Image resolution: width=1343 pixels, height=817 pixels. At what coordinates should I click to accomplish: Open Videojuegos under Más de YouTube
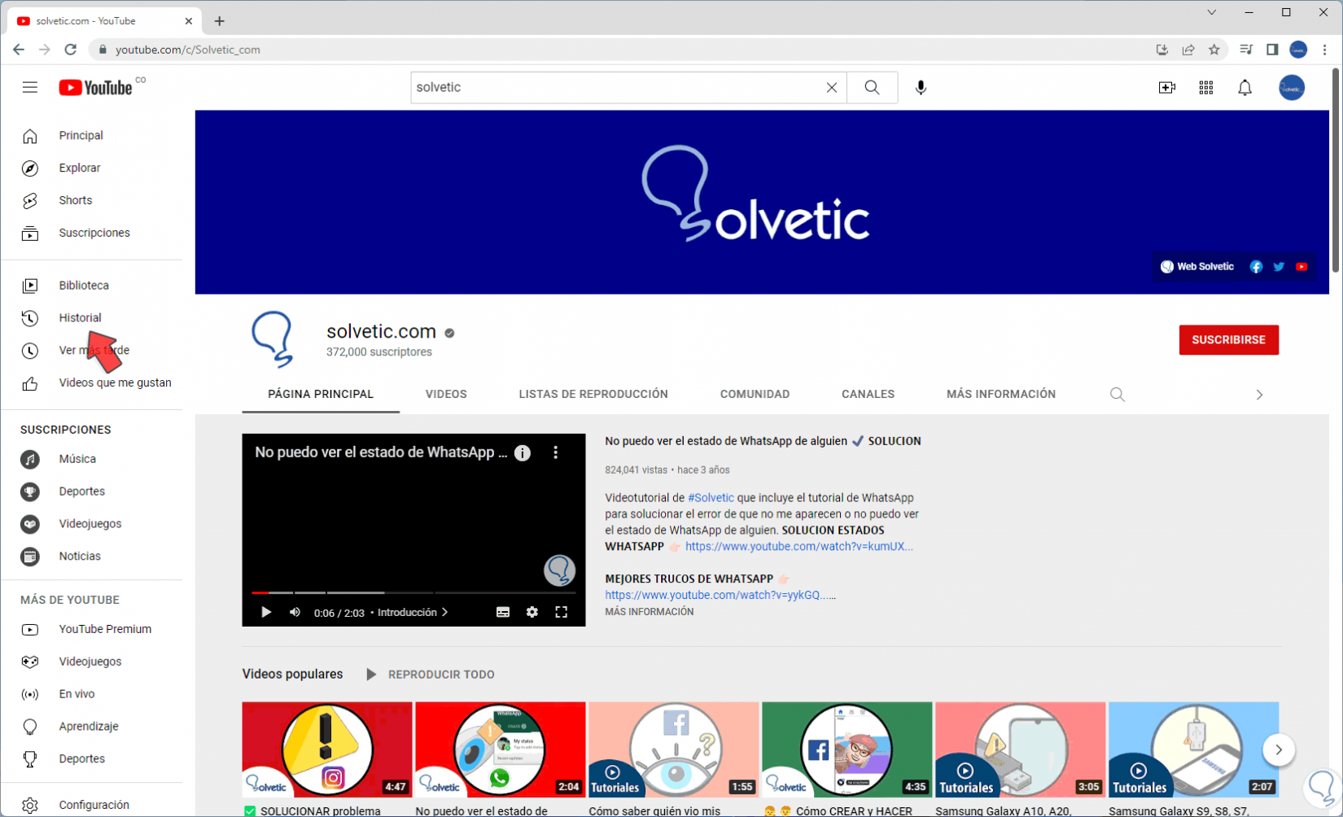(91, 662)
